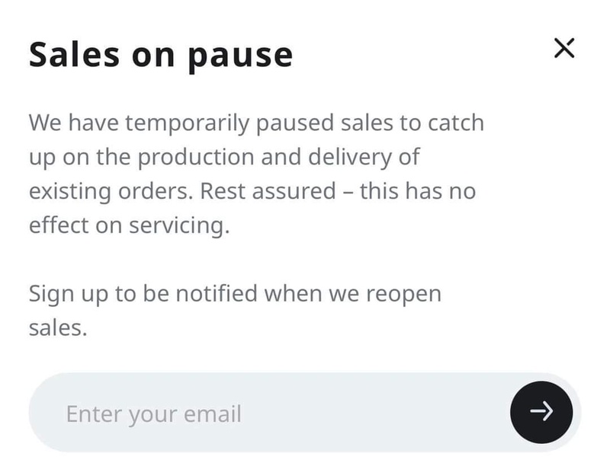
Task: Click the paused sales explanation paragraph
Action: pyautogui.click(x=257, y=174)
